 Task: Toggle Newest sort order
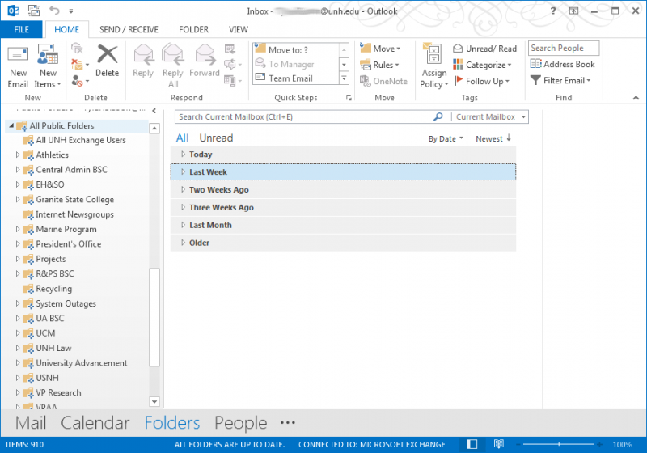[x=493, y=138]
